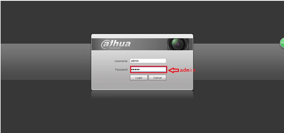
Task: Open the green 66 badge
Action: tap(282, 43)
